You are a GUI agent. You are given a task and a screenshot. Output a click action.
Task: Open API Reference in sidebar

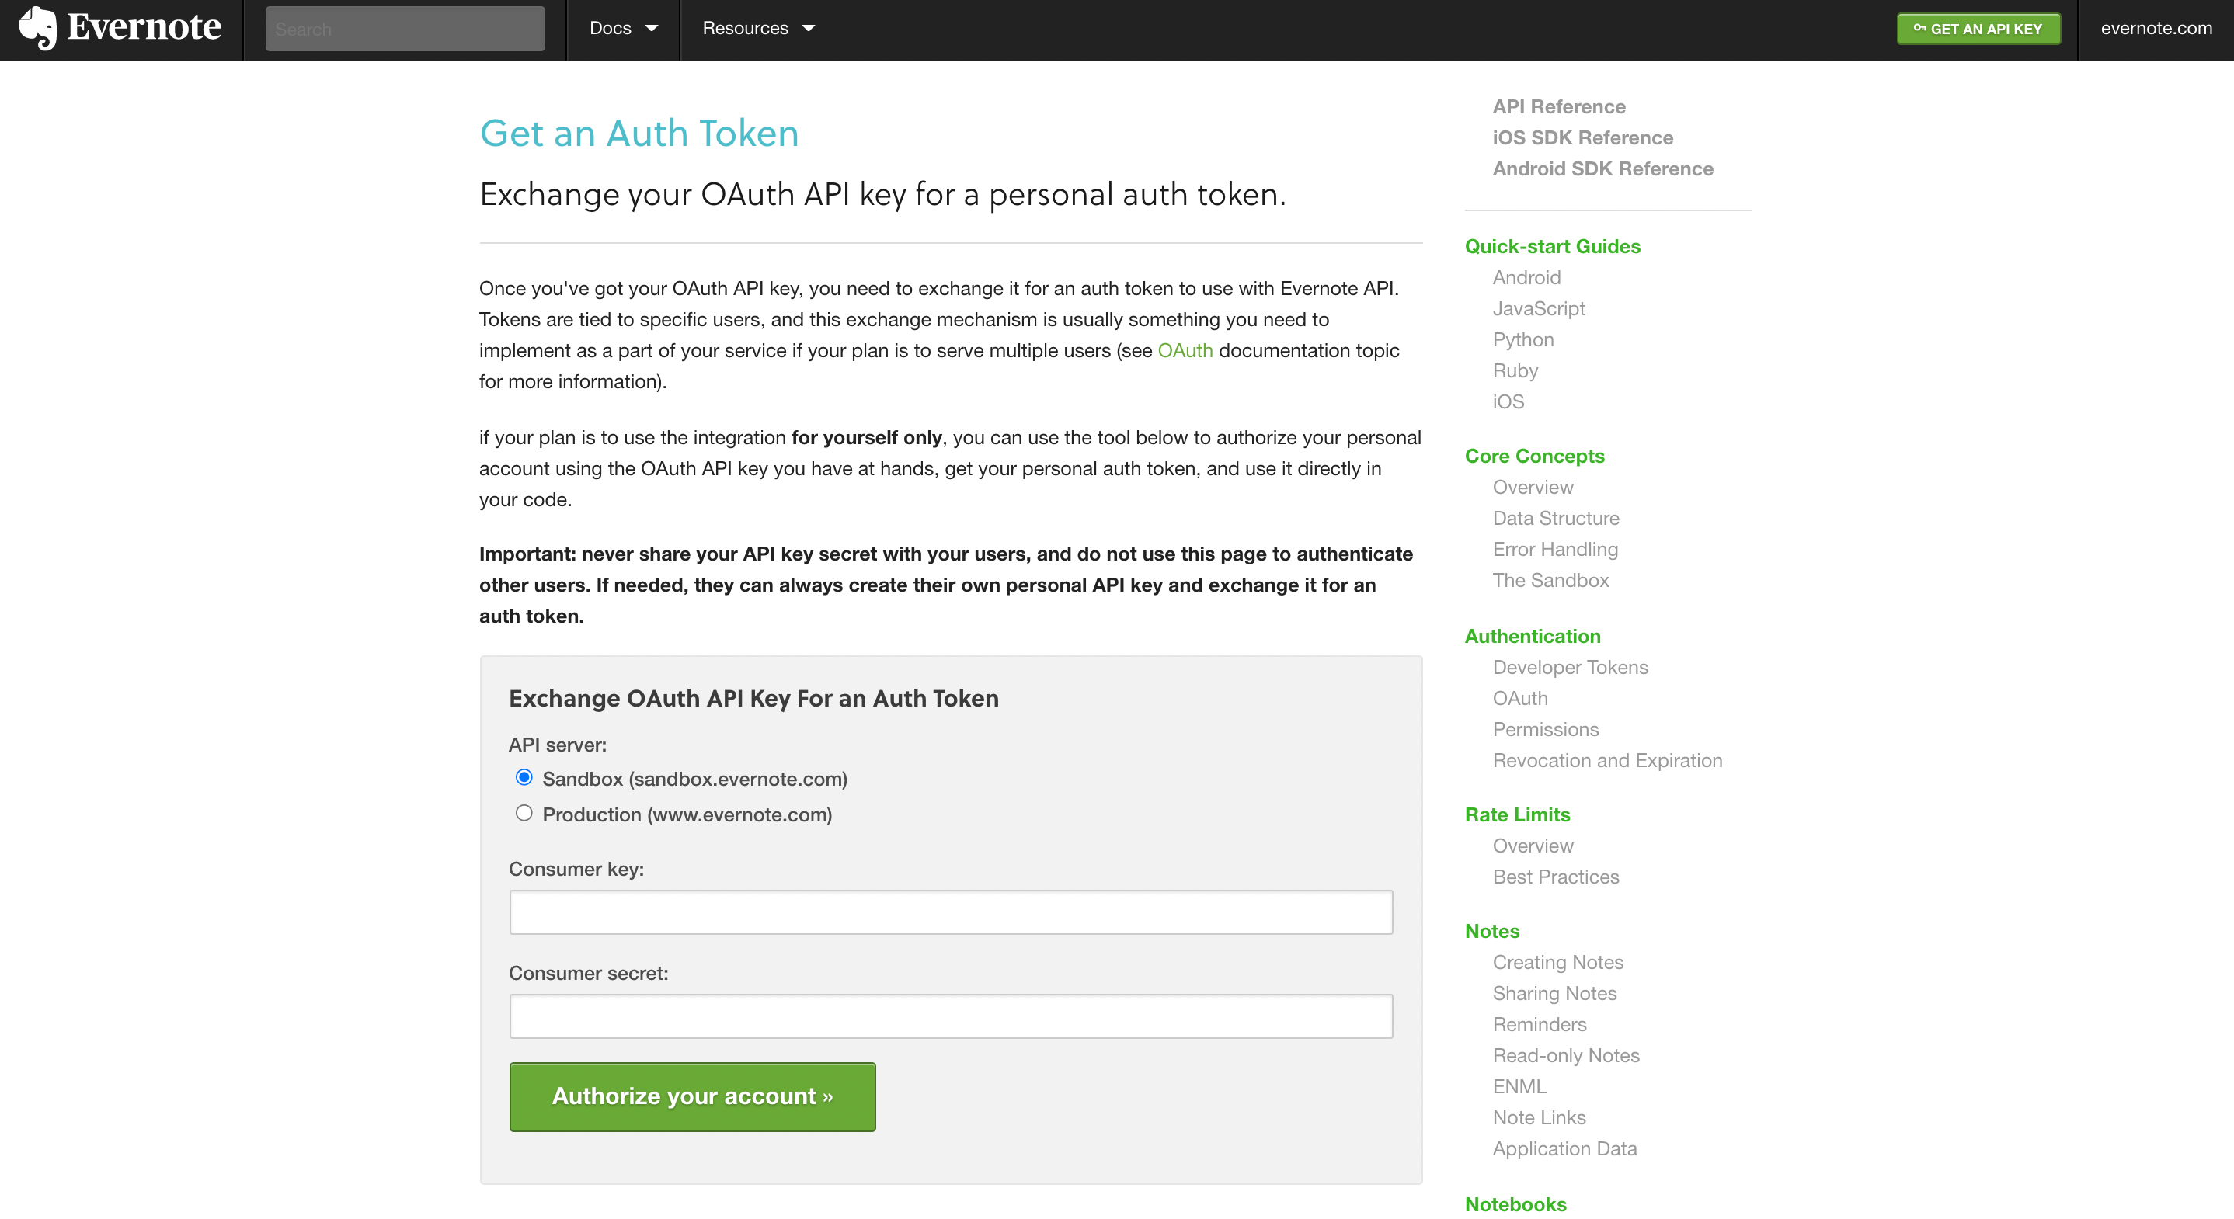click(1558, 106)
